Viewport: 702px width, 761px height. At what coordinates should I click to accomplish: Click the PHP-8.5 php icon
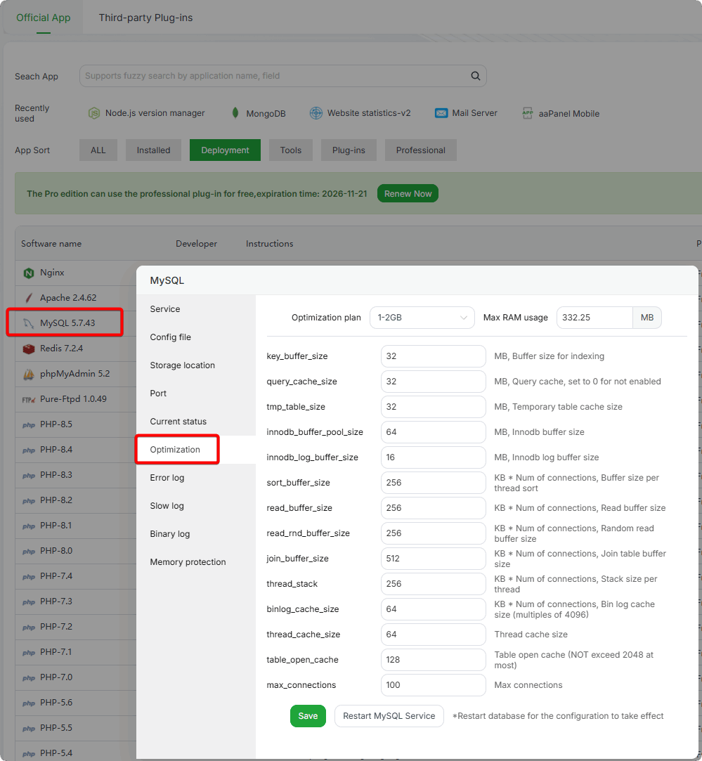click(29, 424)
